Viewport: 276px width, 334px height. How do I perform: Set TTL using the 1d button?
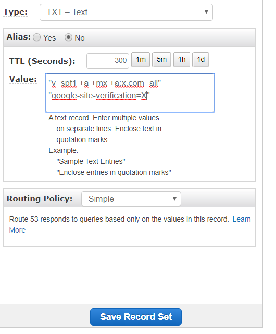coord(200,60)
